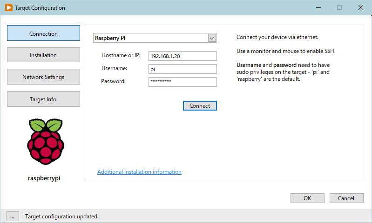Open the Installation section
The image size is (372, 223).
click(x=44, y=55)
